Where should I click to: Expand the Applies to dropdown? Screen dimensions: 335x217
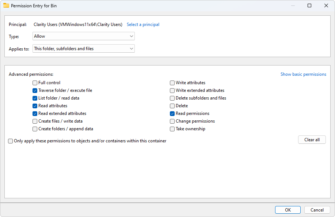[84, 49]
